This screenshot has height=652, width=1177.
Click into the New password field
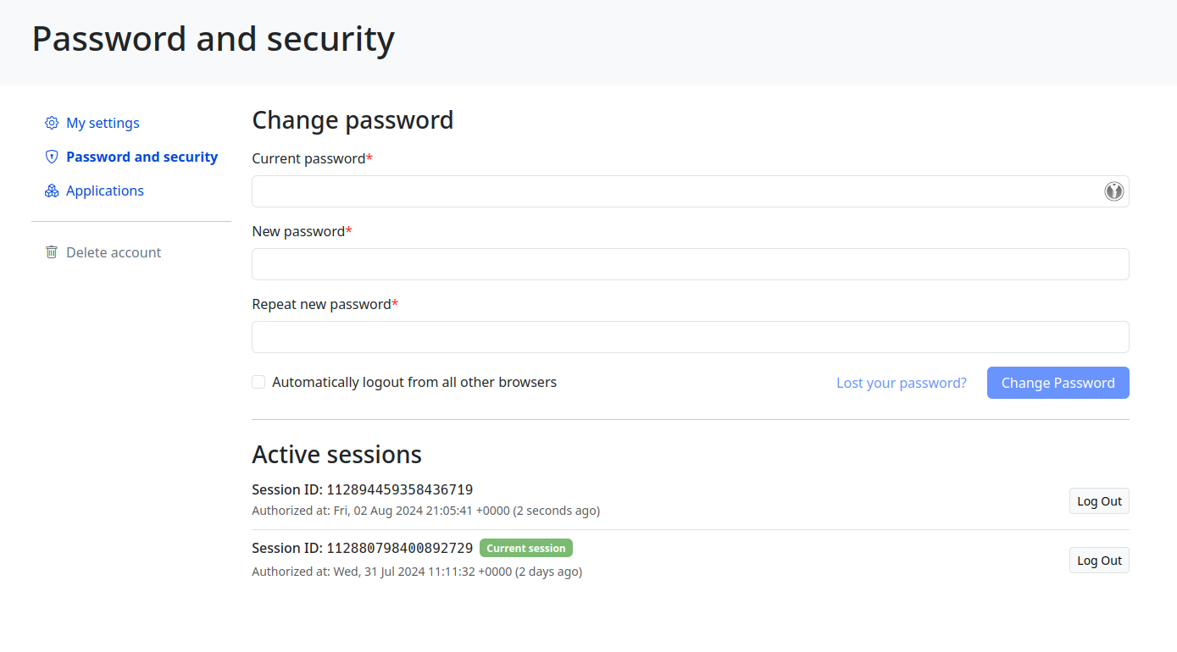pos(690,264)
